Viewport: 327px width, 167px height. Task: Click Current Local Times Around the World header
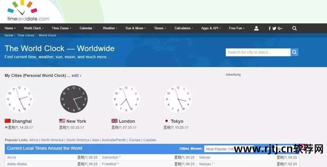pyautogui.click(x=45, y=148)
